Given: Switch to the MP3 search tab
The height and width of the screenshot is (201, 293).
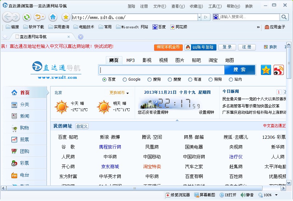Looking at the screenshot, I should coord(130,60).
